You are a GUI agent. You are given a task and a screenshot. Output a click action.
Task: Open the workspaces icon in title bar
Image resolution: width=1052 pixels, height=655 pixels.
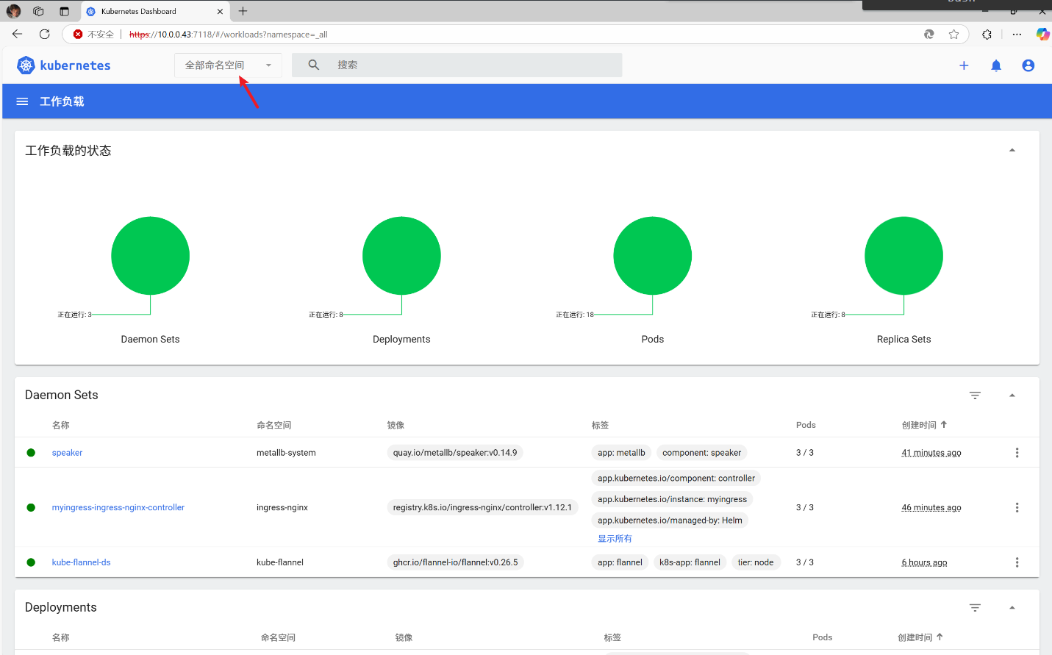coord(38,11)
